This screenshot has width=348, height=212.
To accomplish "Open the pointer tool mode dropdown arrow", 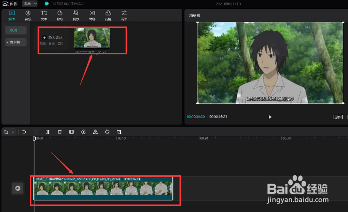I will point(13,132).
